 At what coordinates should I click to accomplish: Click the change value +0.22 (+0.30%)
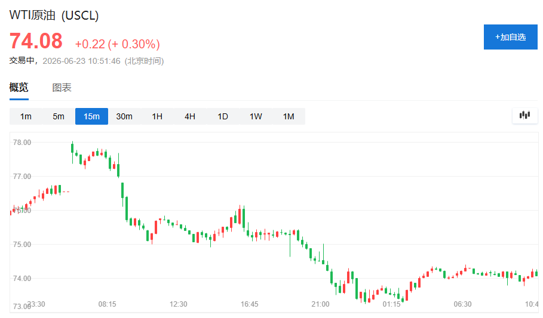point(118,44)
